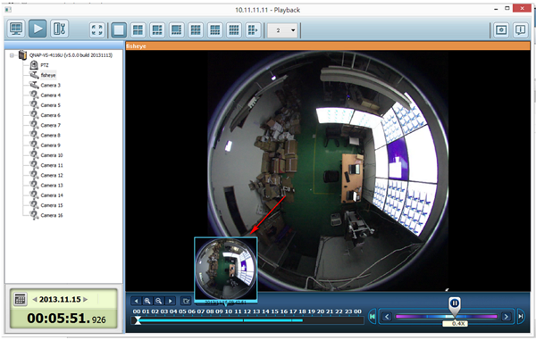Go to next day after 2013.11.15
Image resolution: width=536 pixels, height=340 pixels.
86,299
